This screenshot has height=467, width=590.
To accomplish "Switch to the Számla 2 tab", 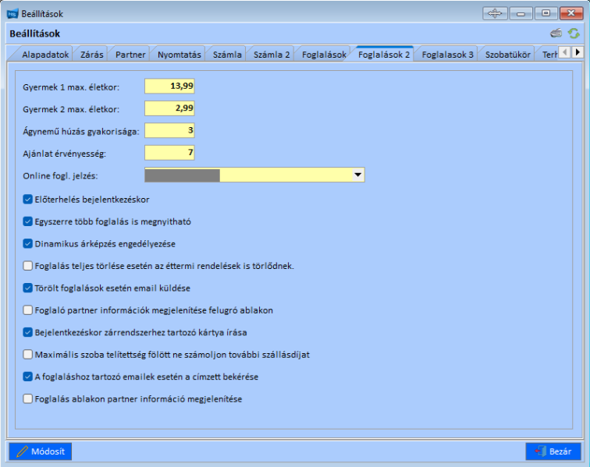I will coord(272,55).
